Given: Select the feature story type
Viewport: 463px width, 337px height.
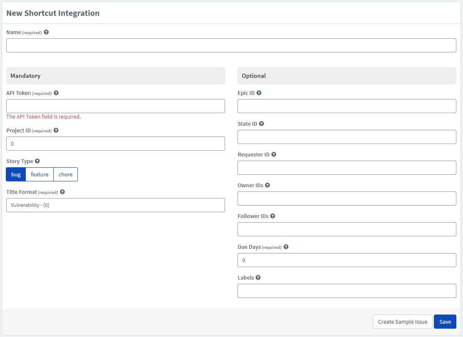Looking at the screenshot, I should click(40, 174).
